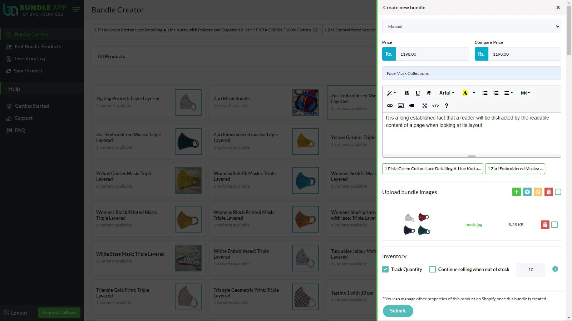572x321 pixels.
Task: Remove the Pista Green Kurta tag using its x
Action: [315, 30]
